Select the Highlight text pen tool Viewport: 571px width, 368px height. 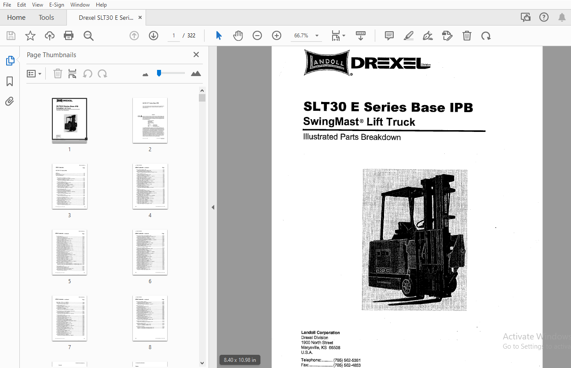[409, 36]
